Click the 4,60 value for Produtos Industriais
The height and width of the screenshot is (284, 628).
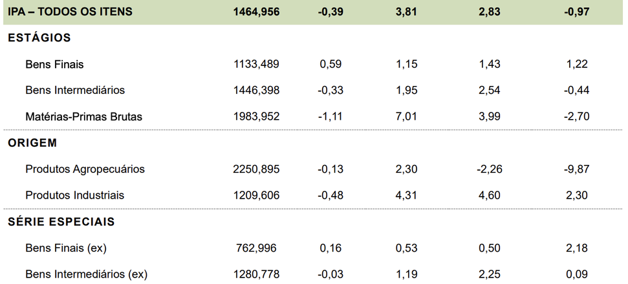tap(490, 195)
